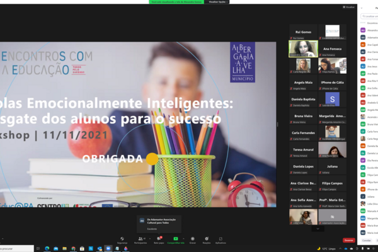Image resolution: width=378 pixels, height=252 pixels.
Task: Select purple AG Alexandra entry in participants list
Action: tap(369, 30)
